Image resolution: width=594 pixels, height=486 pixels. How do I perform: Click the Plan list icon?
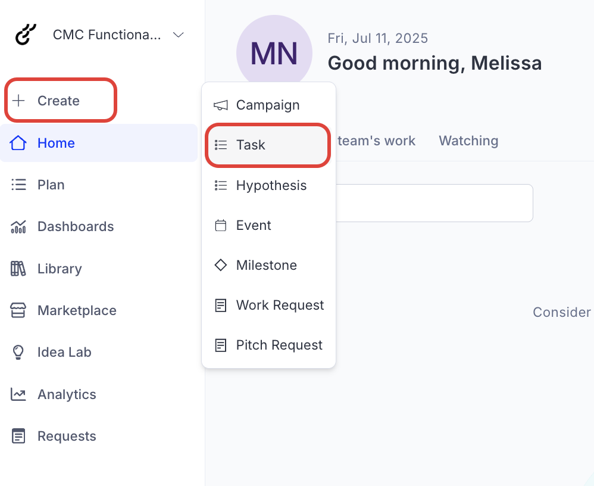[18, 185]
